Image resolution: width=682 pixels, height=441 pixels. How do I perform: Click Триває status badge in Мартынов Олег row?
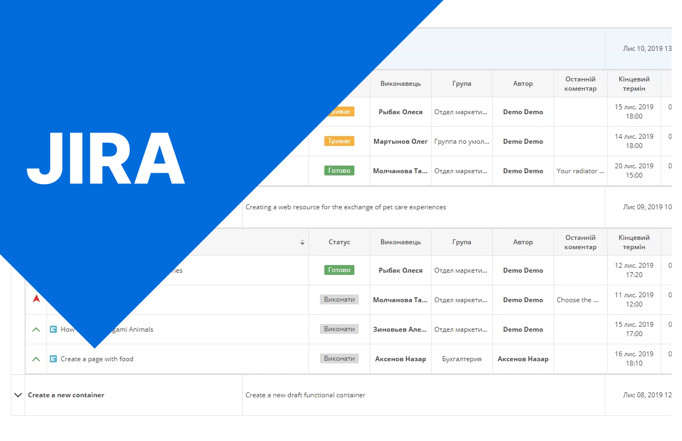click(340, 141)
